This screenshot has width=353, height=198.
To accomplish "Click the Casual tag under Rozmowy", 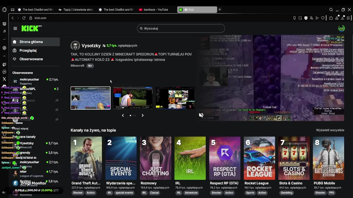I will (154, 193).
